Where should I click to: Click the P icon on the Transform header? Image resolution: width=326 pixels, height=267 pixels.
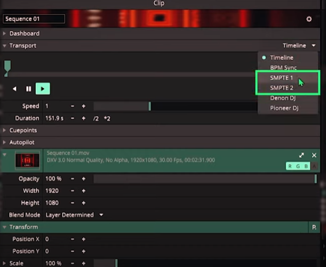(x=314, y=228)
